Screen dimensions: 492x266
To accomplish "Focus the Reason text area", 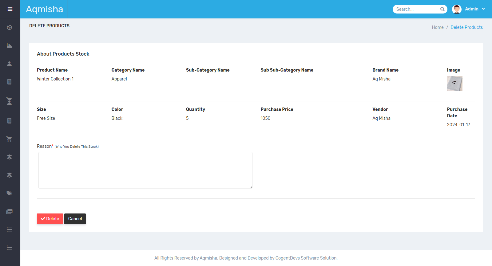I will coord(145,170).
